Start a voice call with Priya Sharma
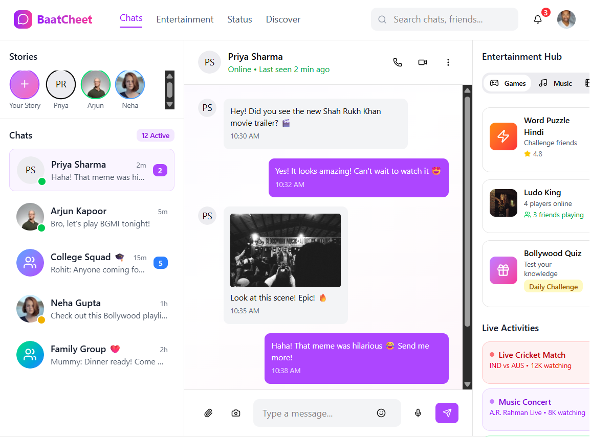 tap(397, 62)
